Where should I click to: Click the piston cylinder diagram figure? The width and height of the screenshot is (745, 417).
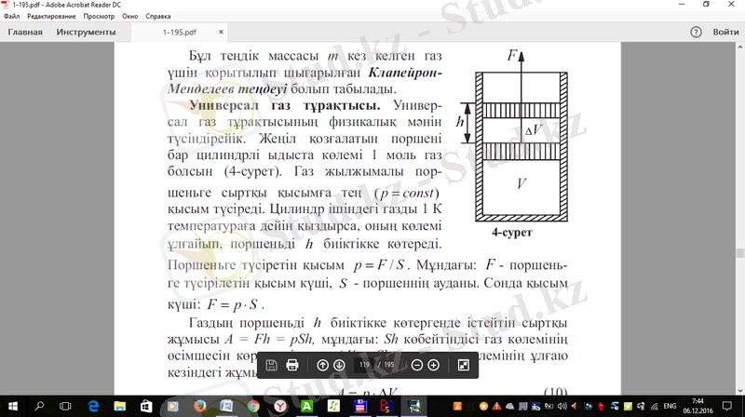point(513,137)
